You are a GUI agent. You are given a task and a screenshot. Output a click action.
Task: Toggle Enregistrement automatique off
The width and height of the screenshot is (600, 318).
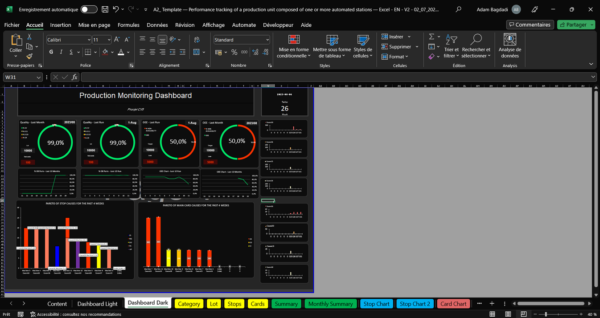tap(88, 8)
